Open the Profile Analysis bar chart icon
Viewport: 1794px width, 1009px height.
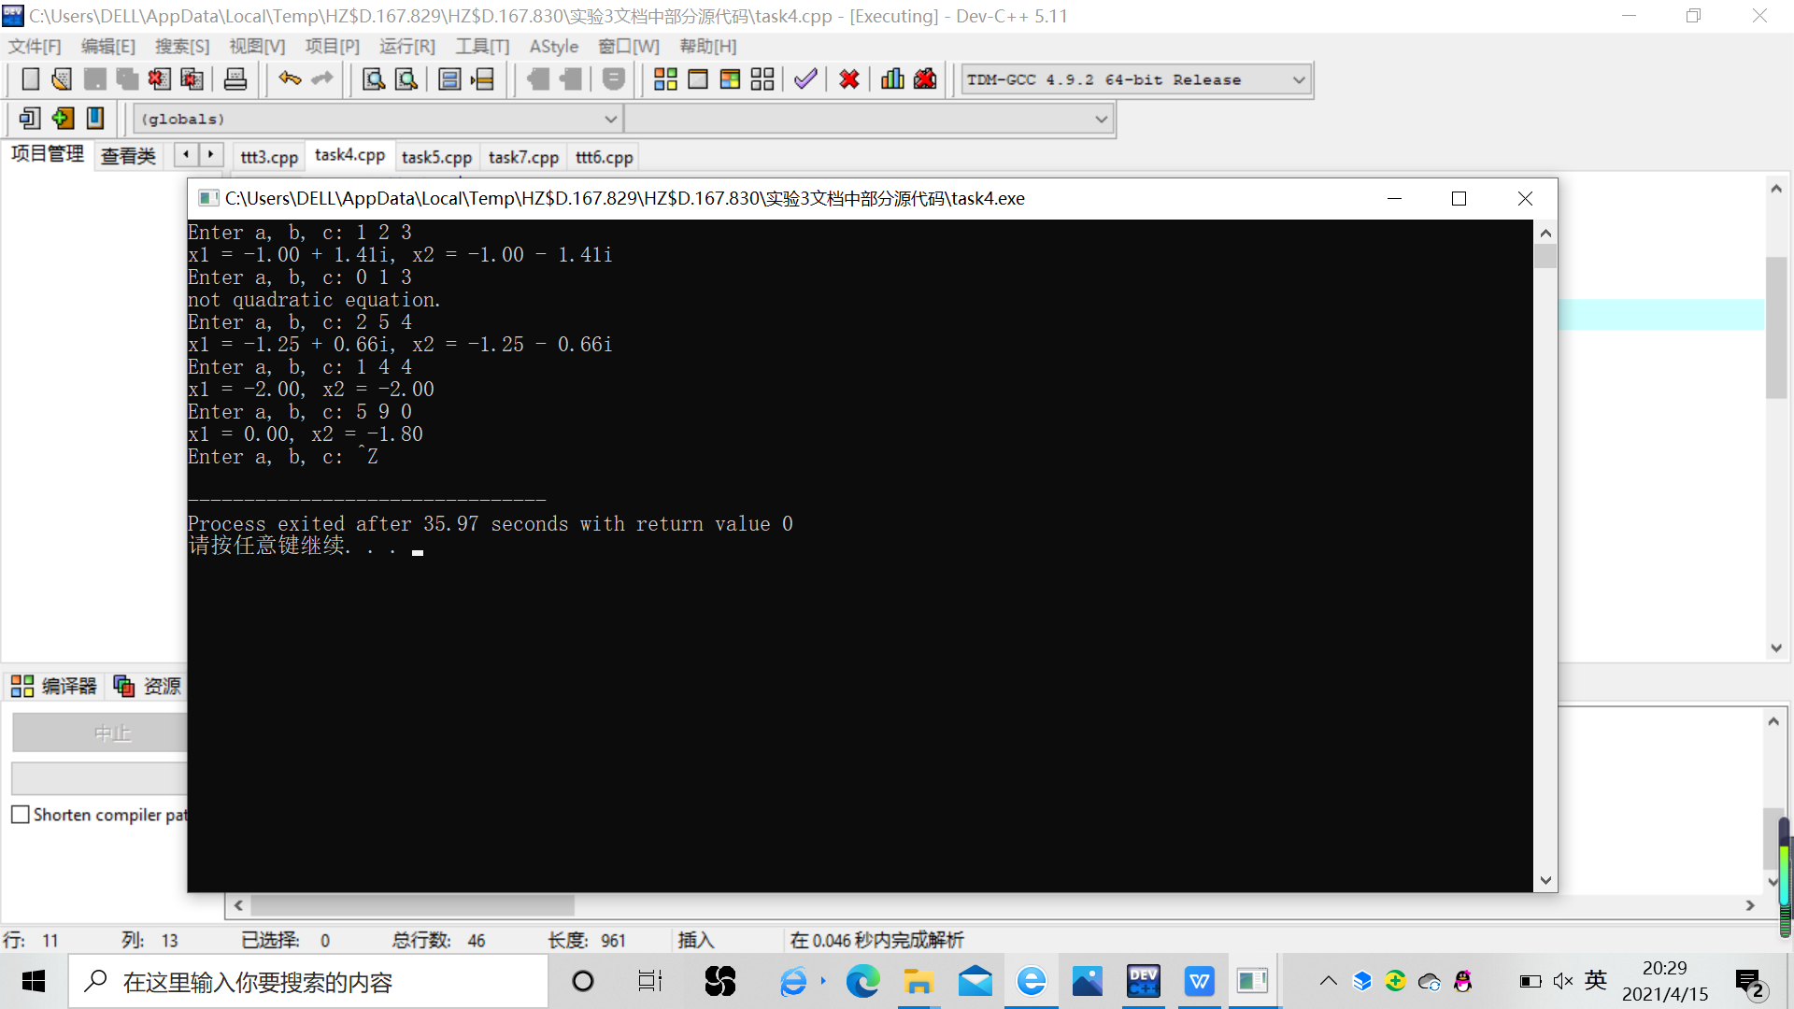coord(892,79)
